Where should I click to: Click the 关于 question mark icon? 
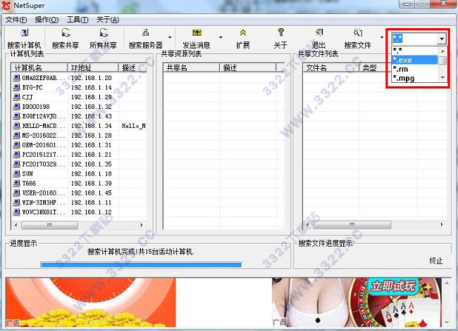click(280, 32)
